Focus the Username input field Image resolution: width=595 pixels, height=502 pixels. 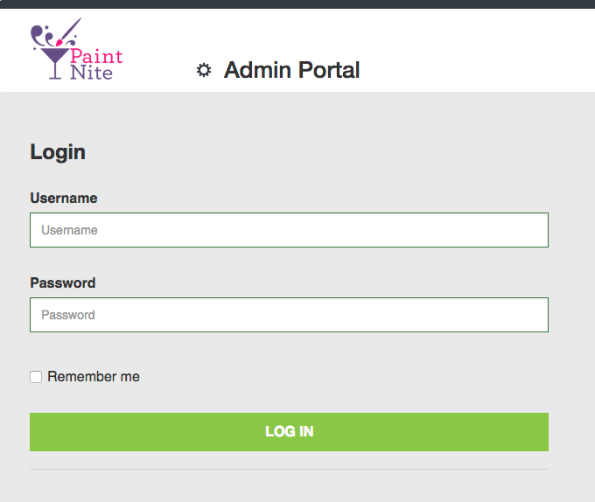click(289, 230)
